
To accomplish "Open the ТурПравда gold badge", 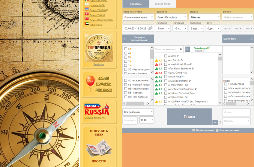I will [99, 48].
